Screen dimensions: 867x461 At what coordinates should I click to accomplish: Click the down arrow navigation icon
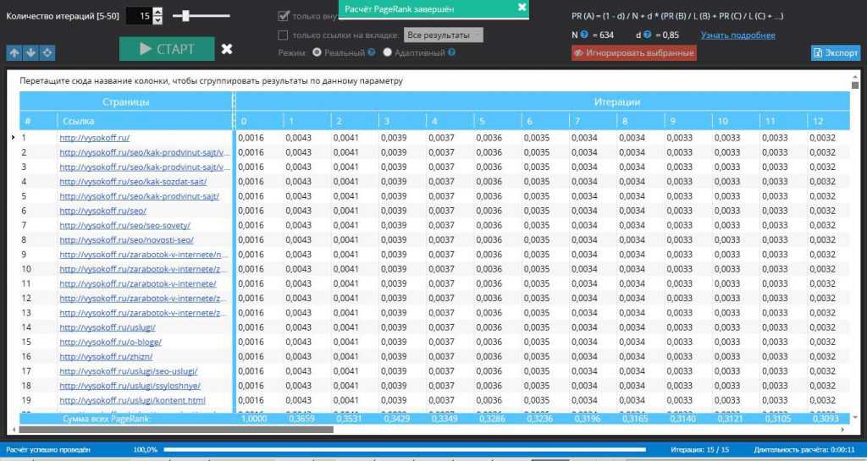click(x=30, y=52)
